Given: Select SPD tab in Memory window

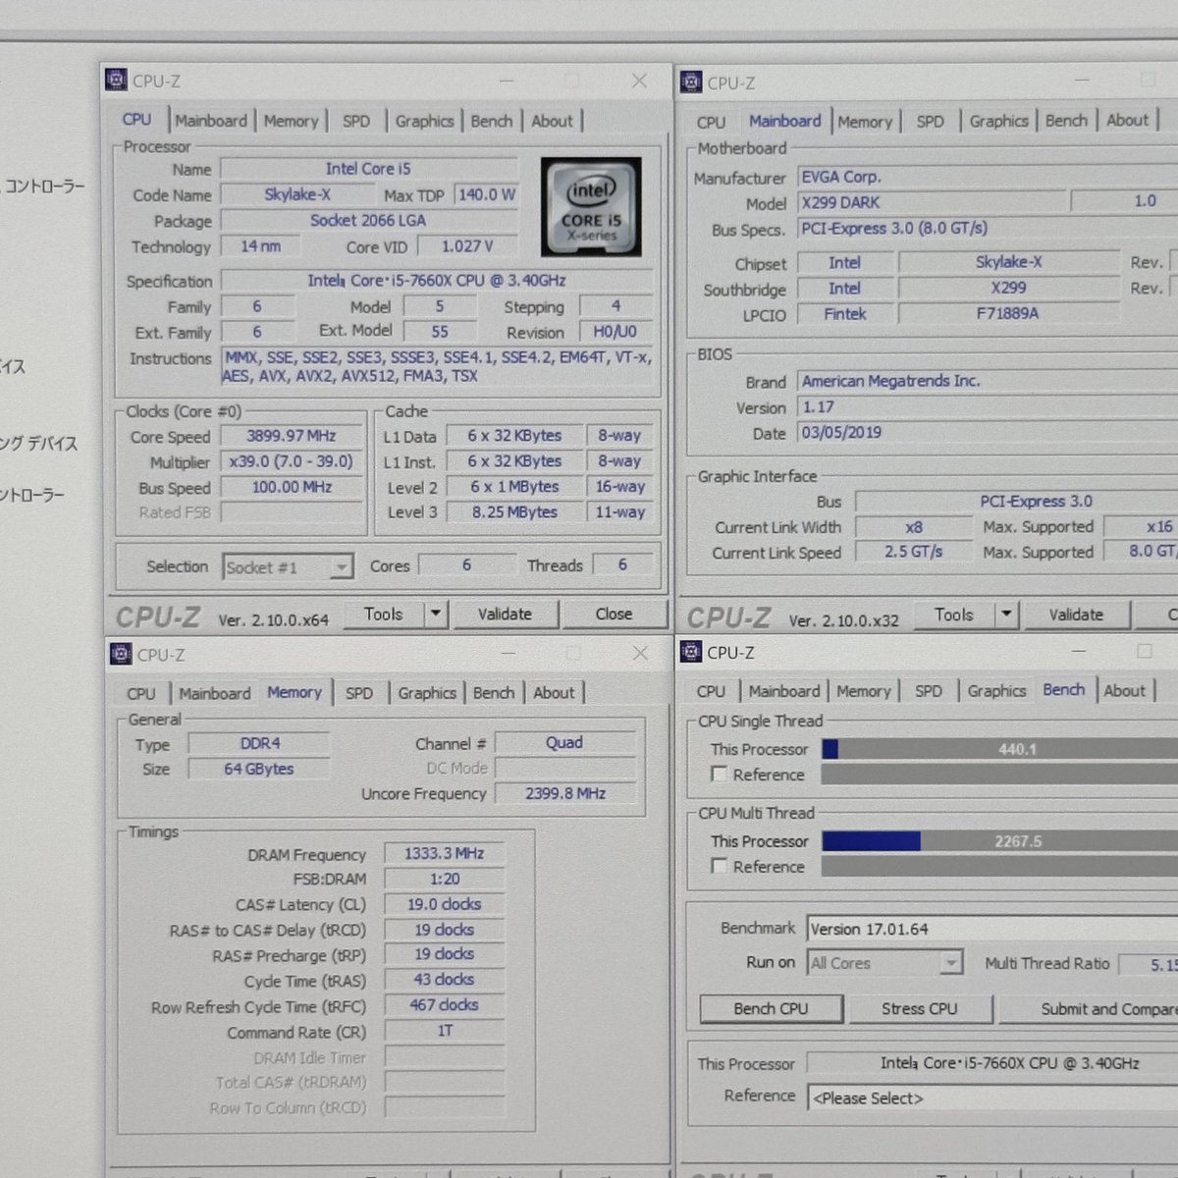Looking at the screenshot, I should tap(359, 693).
